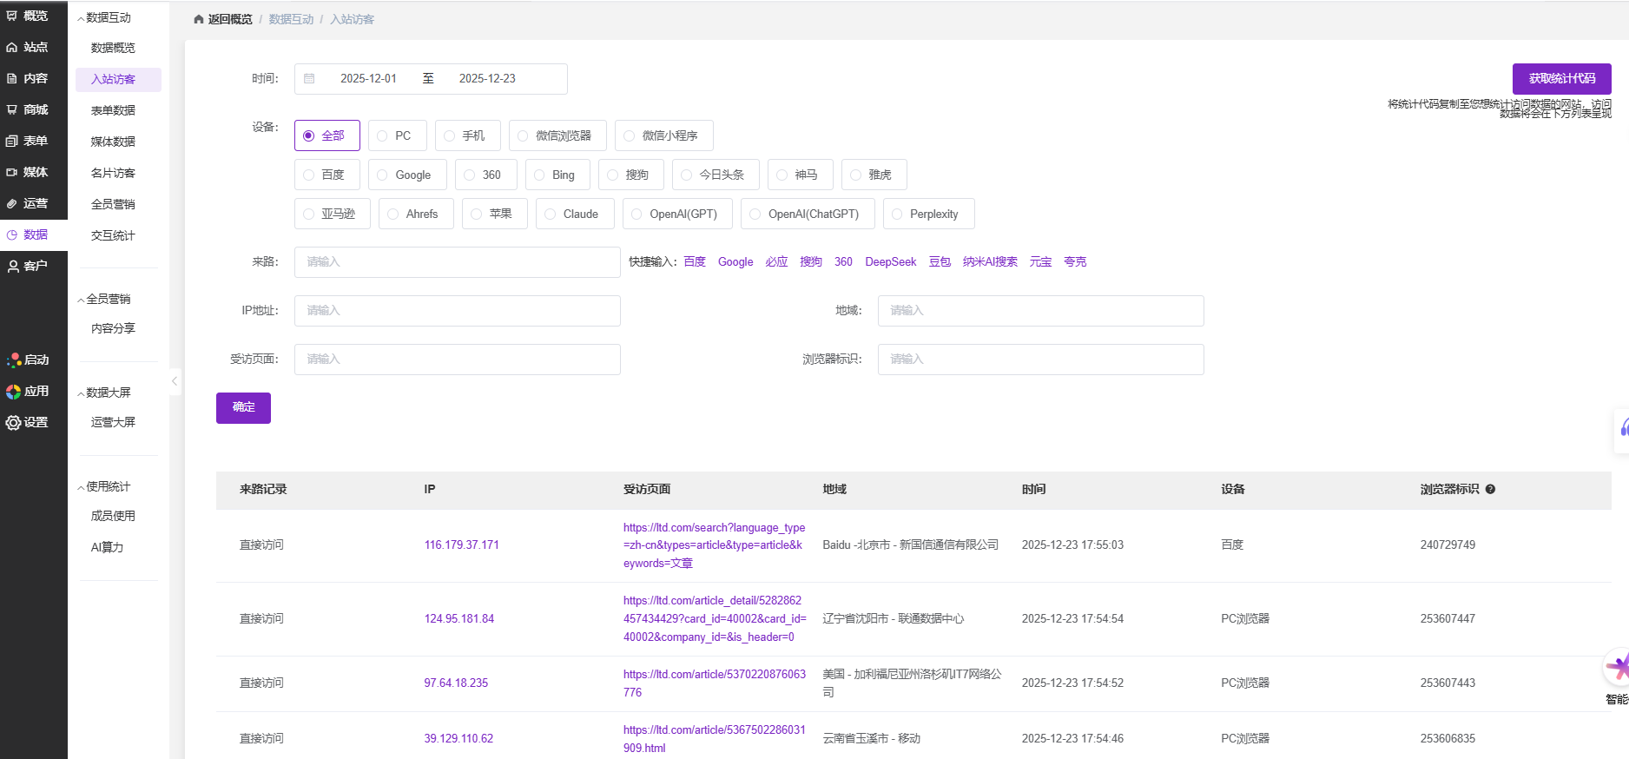The image size is (1629, 759).
Task: Select the PC device radio button
Action: coord(383,135)
